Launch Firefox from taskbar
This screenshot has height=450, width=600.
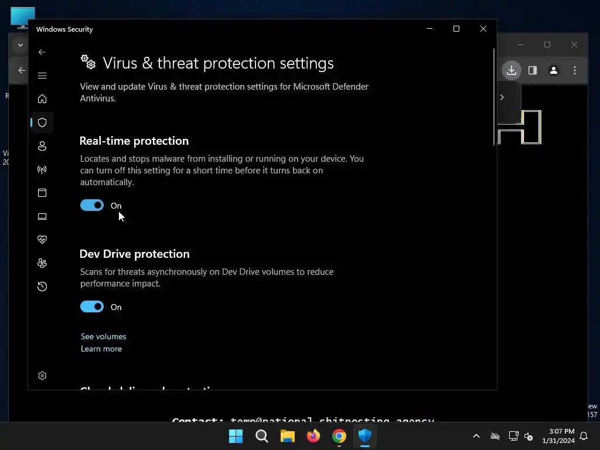(x=313, y=436)
